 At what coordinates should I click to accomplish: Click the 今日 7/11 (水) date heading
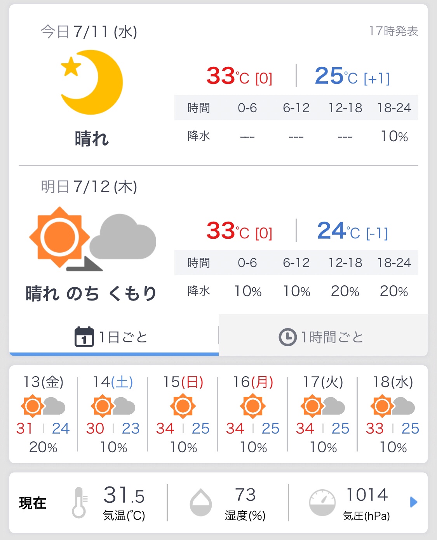pyautogui.click(x=89, y=31)
